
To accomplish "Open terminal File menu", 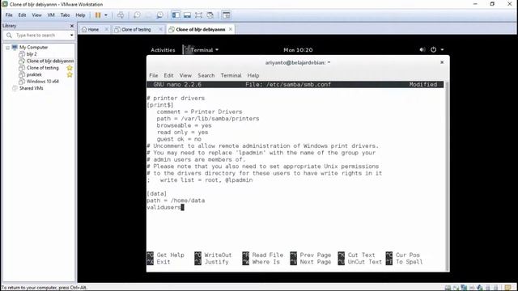I will click(153, 75).
